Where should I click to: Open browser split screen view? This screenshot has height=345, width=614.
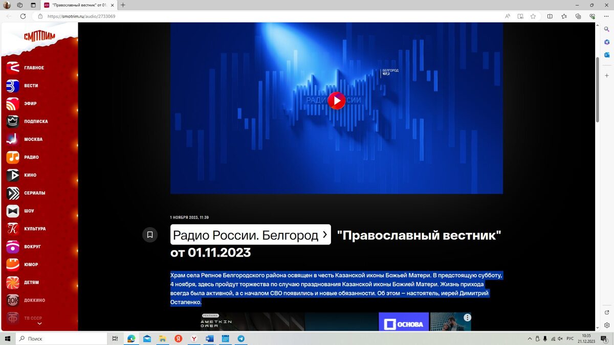(x=550, y=16)
